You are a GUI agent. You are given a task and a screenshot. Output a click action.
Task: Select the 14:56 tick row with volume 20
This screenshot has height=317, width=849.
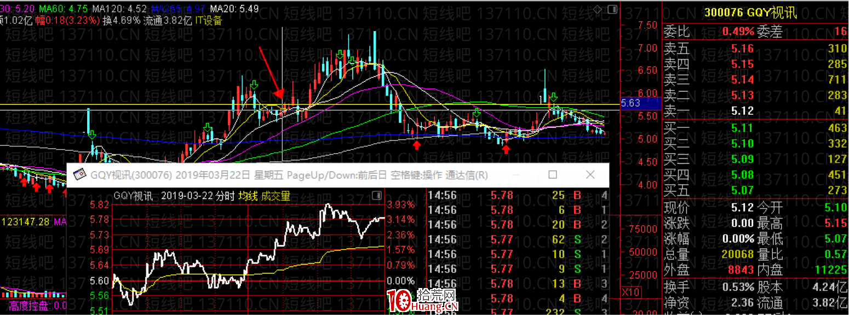click(518, 225)
